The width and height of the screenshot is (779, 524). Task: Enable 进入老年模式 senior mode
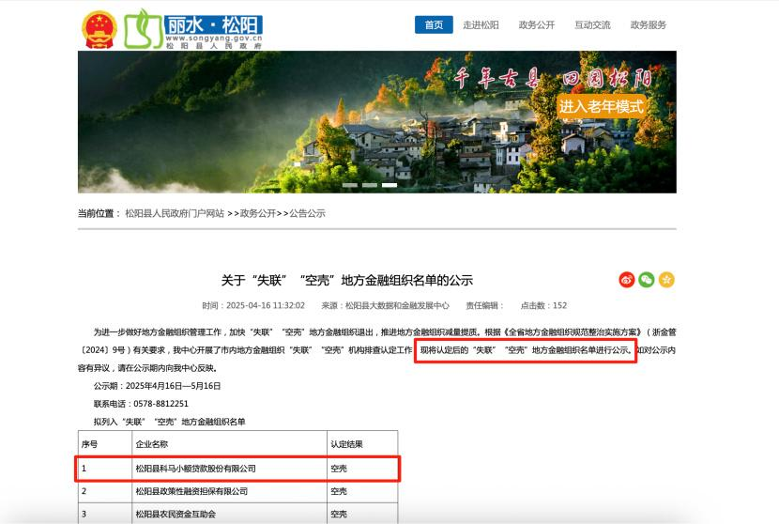coord(602,106)
